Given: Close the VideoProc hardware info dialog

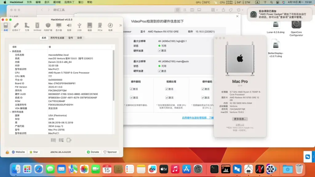Looking at the screenshot, I should point(237,16).
